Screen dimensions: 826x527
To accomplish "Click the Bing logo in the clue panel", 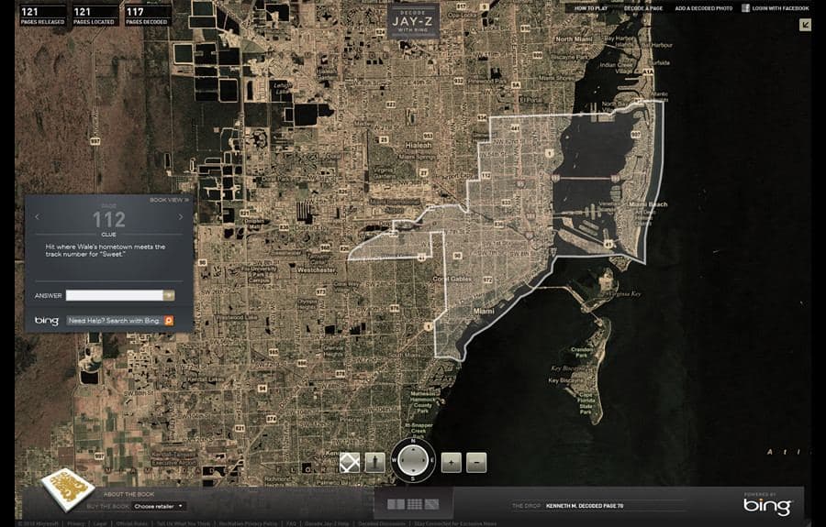I will 47,320.
